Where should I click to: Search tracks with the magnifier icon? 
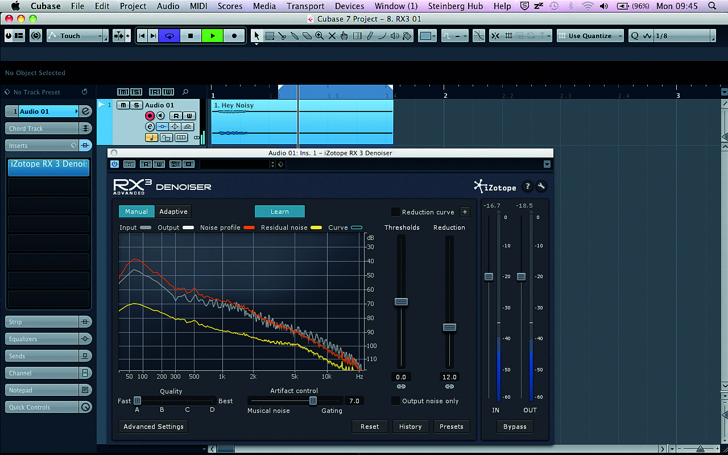pyautogui.click(x=185, y=92)
